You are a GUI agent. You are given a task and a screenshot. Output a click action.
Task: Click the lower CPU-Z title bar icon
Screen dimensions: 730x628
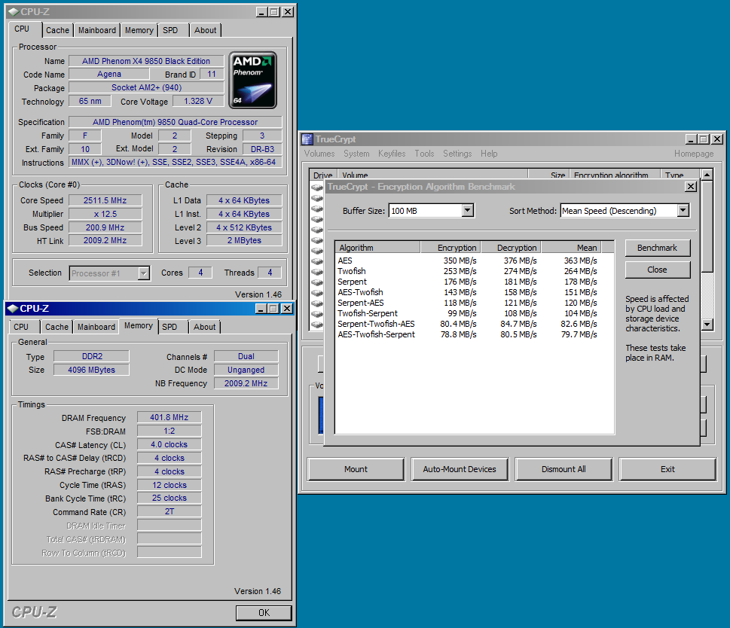pos(13,309)
